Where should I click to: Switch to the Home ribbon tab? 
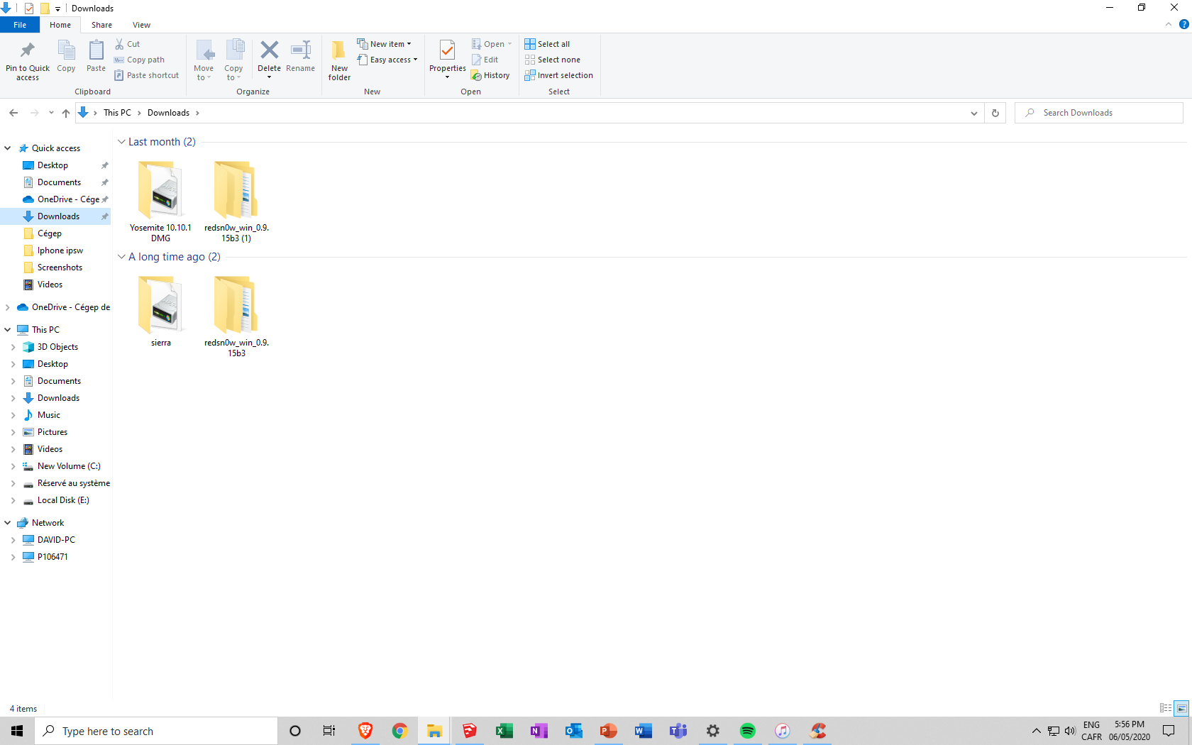tap(60, 25)
